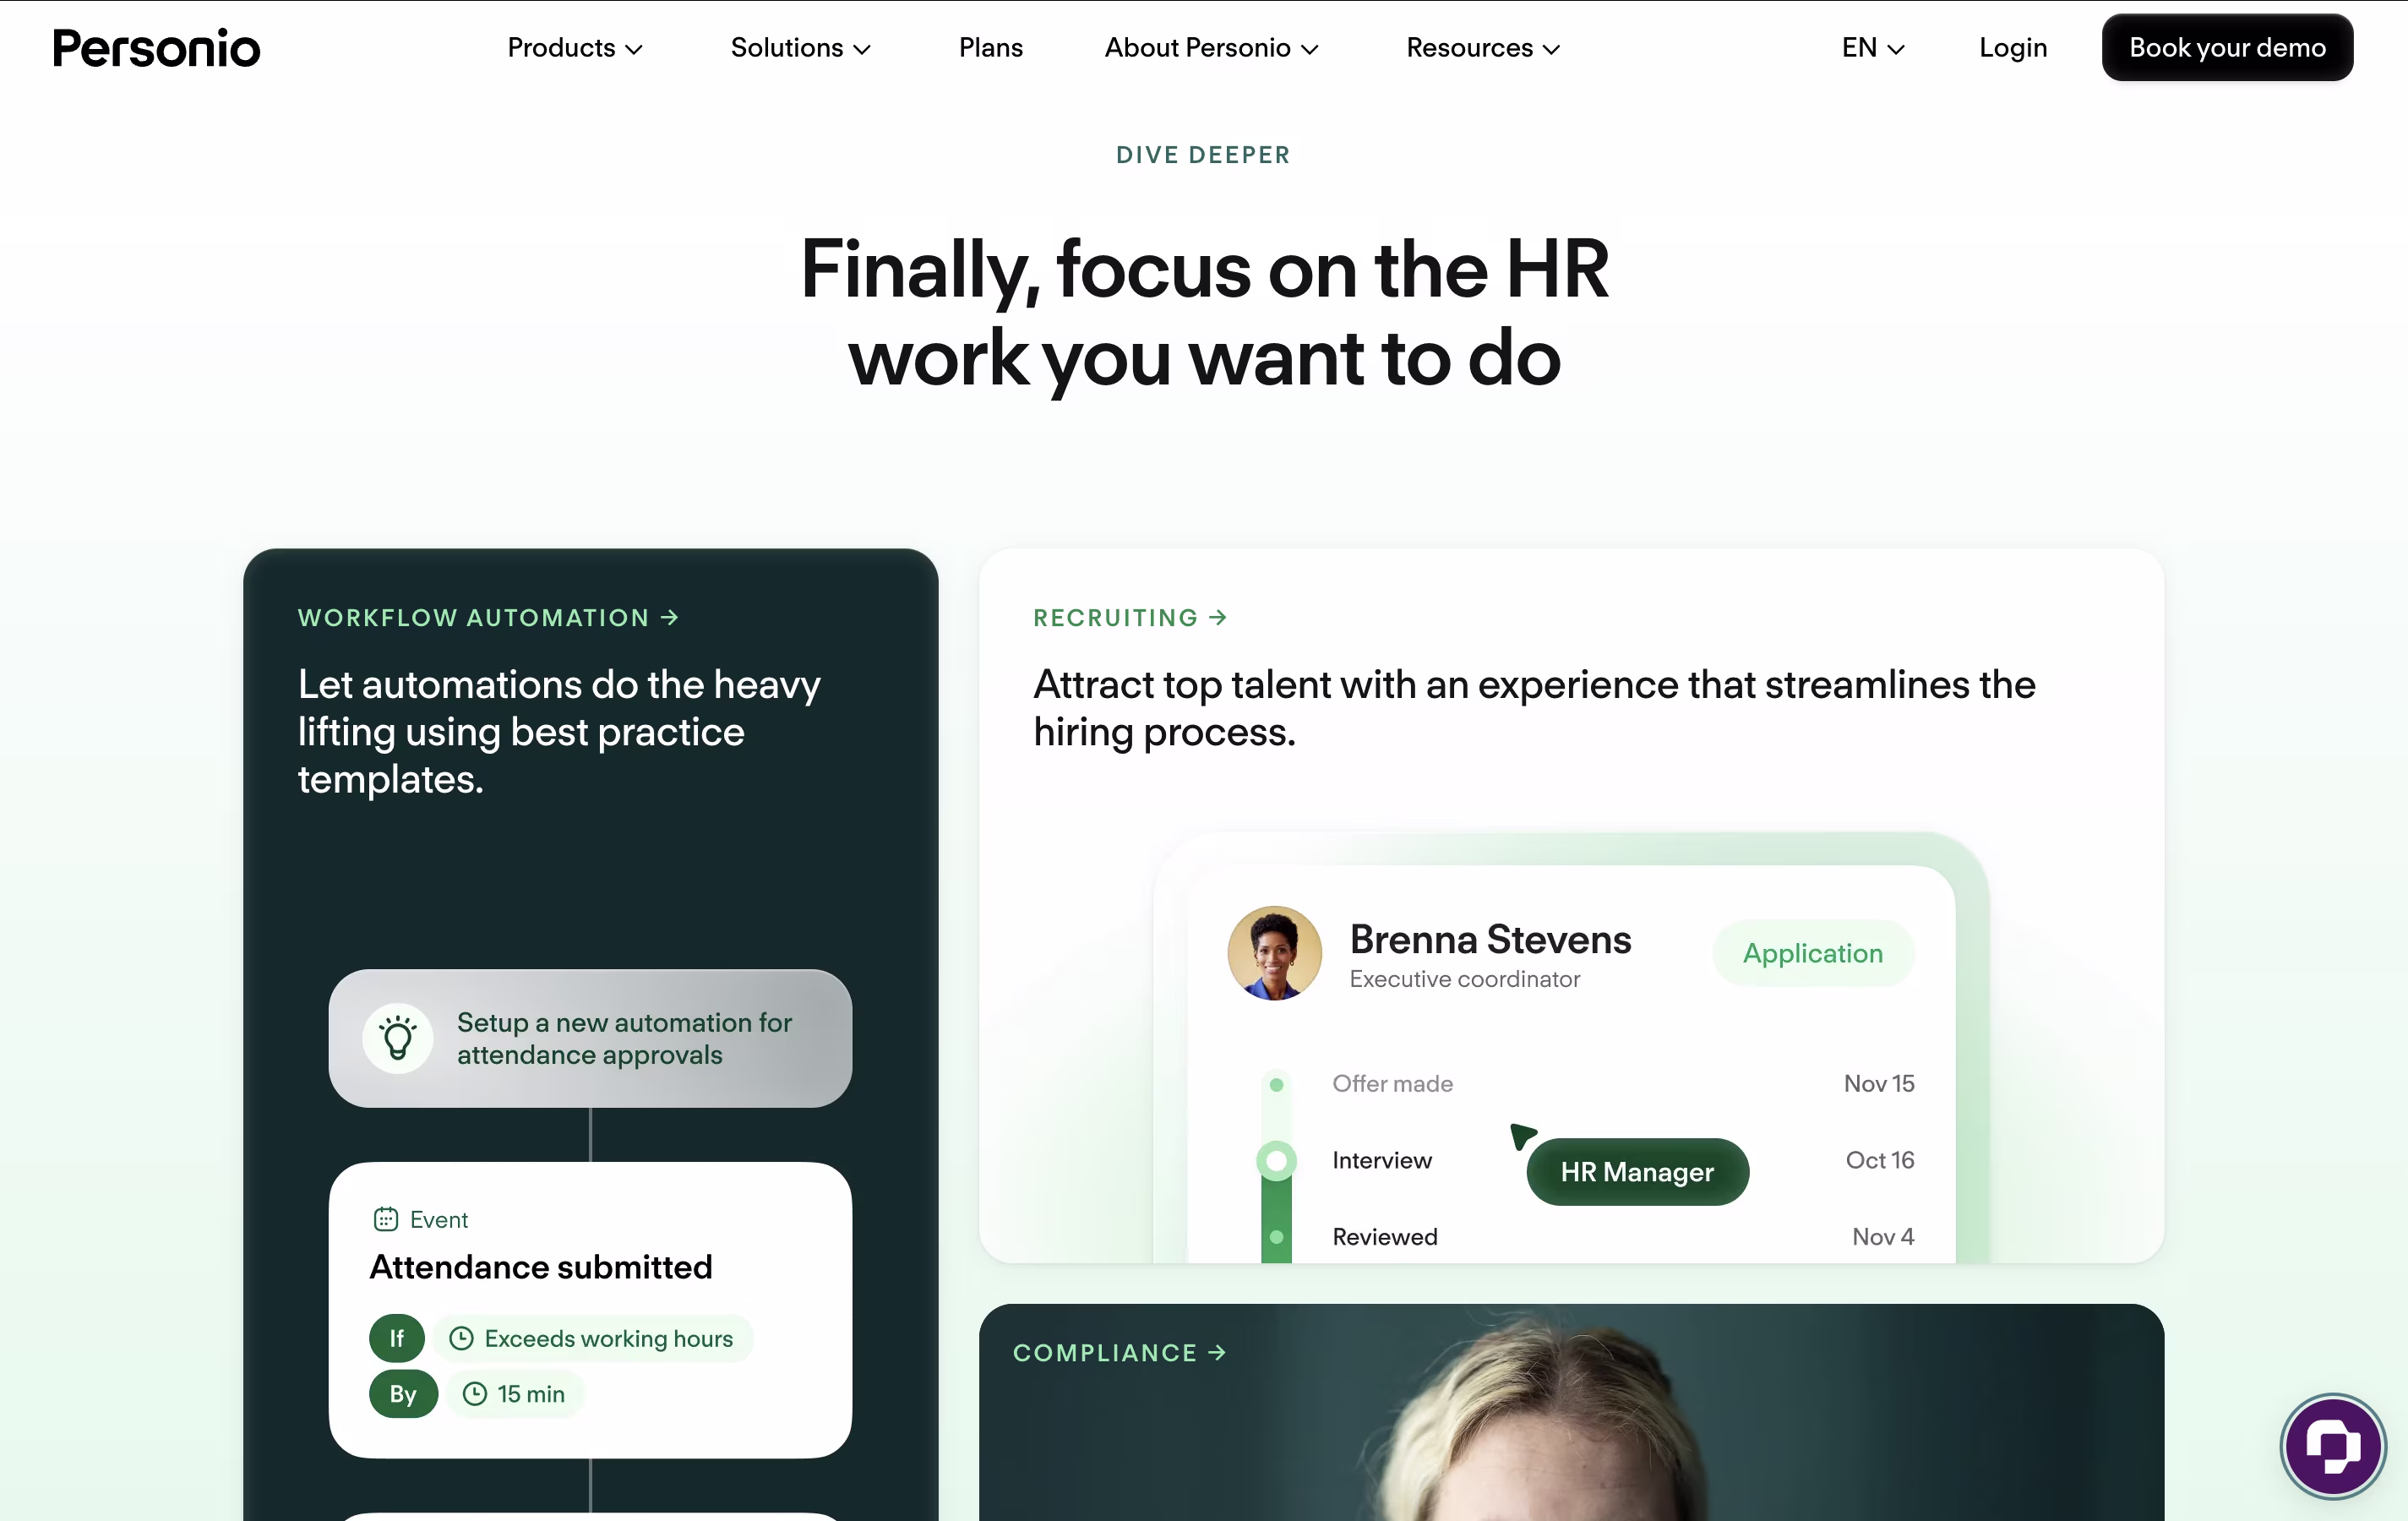2408x1521 pixels.
Task: Click the Brenna Stevens name
Action: pos(1490,940)
